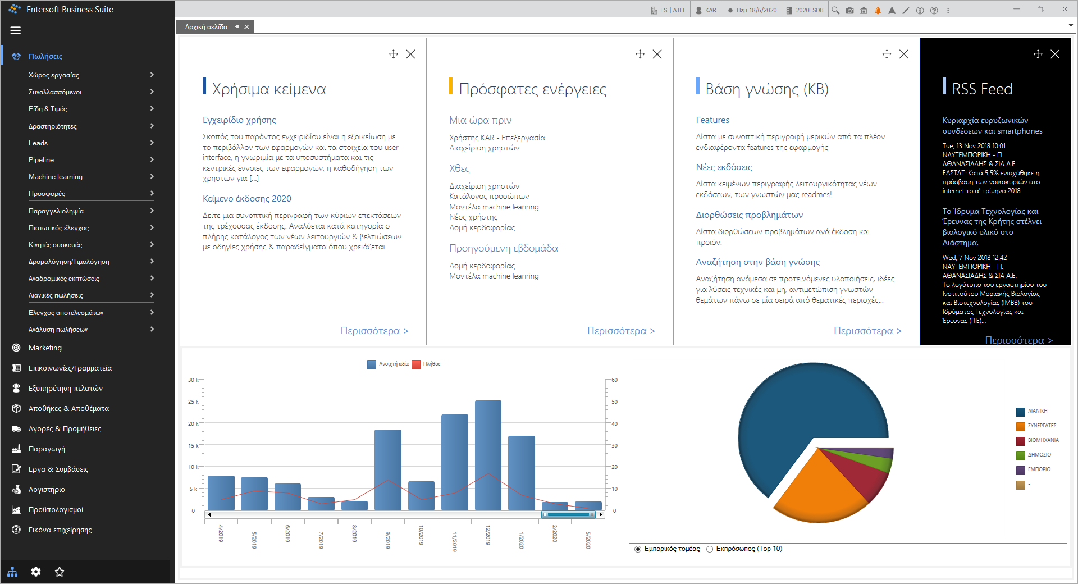1078x584 pixels.
Task: Click the ΣΥΝΕΡΓΑΤΕΣ orange legend swatch
Action: point(1021,426)
